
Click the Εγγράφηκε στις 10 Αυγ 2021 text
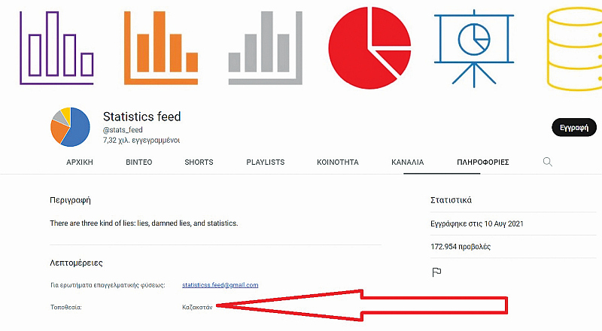click(477, 223)
